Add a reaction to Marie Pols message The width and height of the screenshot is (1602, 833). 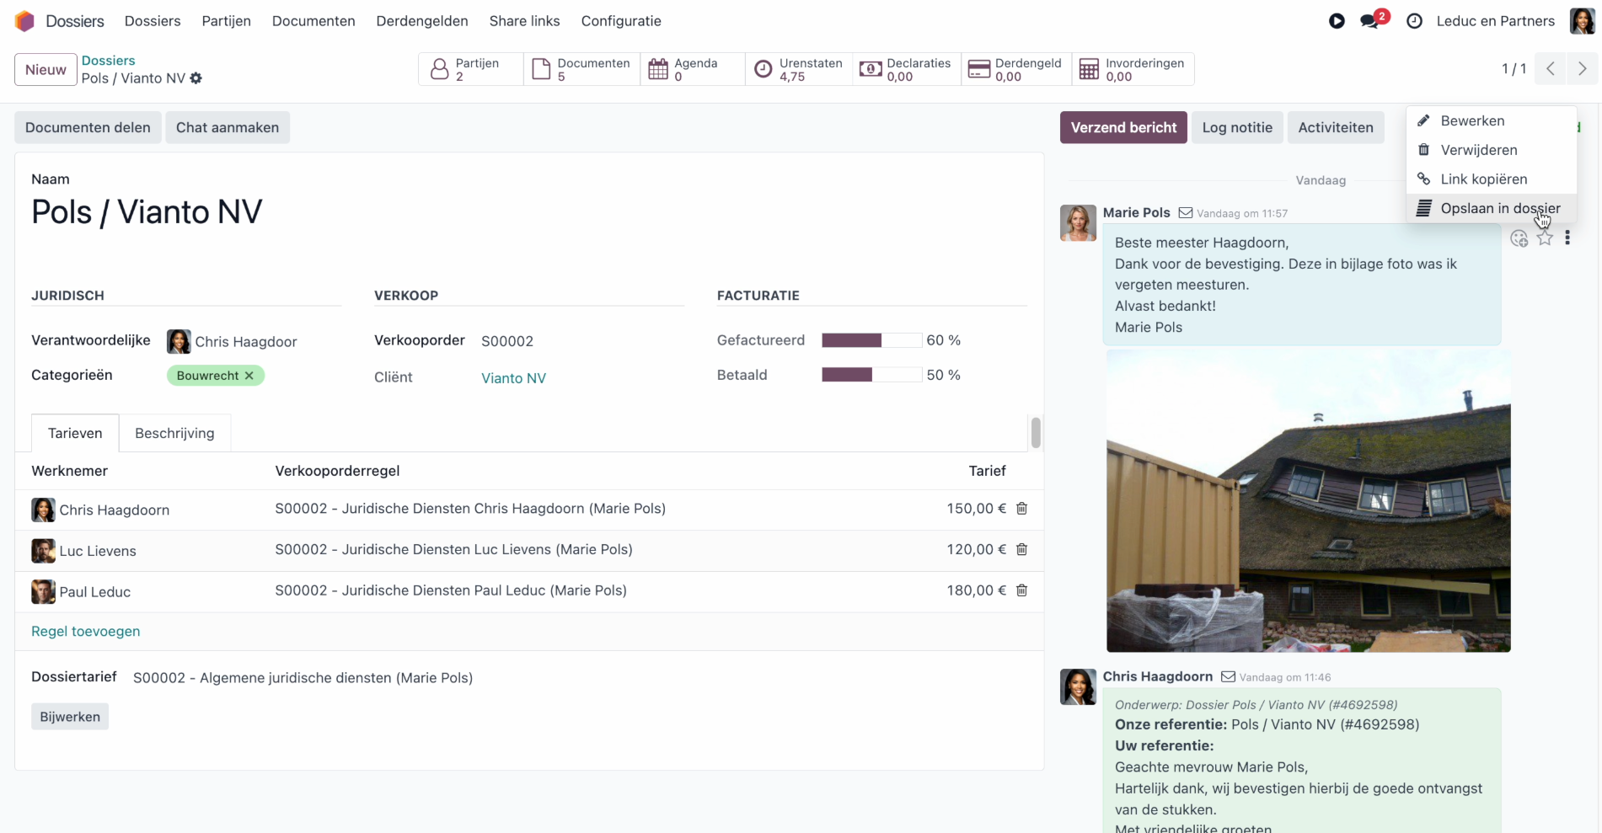[x=1519, y=238]
